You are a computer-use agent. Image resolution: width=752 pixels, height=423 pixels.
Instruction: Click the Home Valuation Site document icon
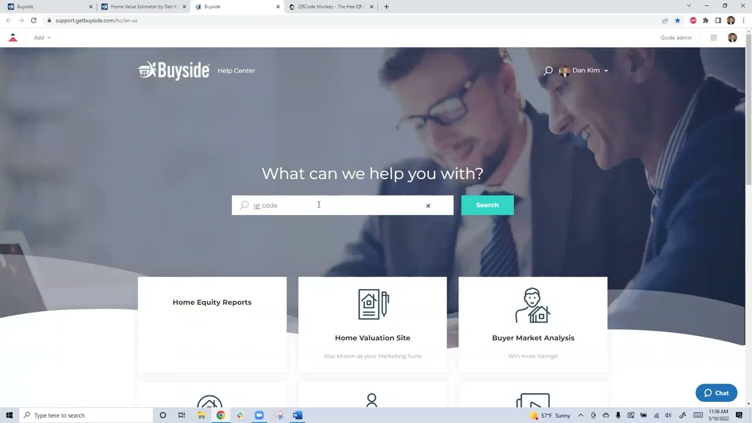[373, 304]
